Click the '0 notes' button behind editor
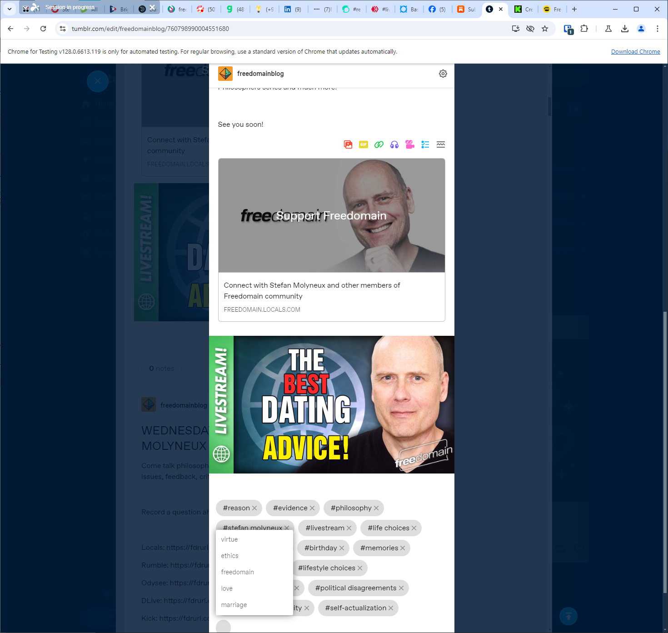This screenshot has width=668, height=633. 162,369
